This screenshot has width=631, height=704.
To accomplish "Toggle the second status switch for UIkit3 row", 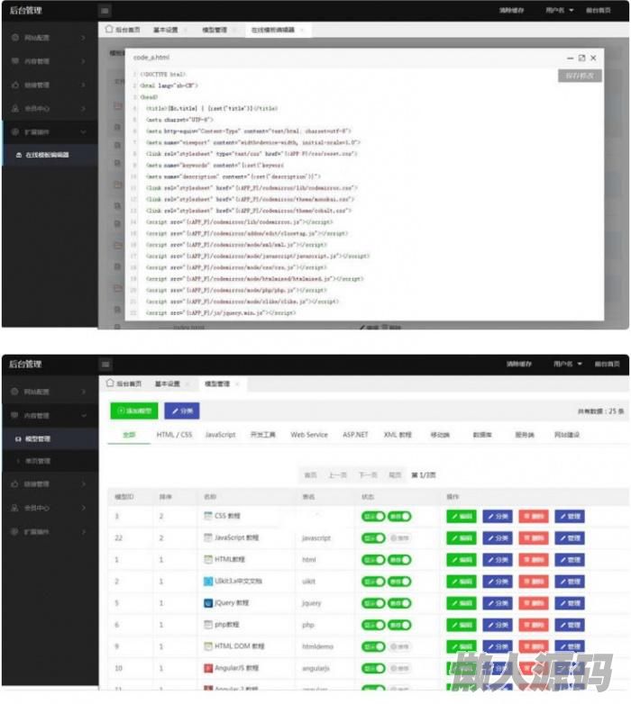I will click(399, 582).
